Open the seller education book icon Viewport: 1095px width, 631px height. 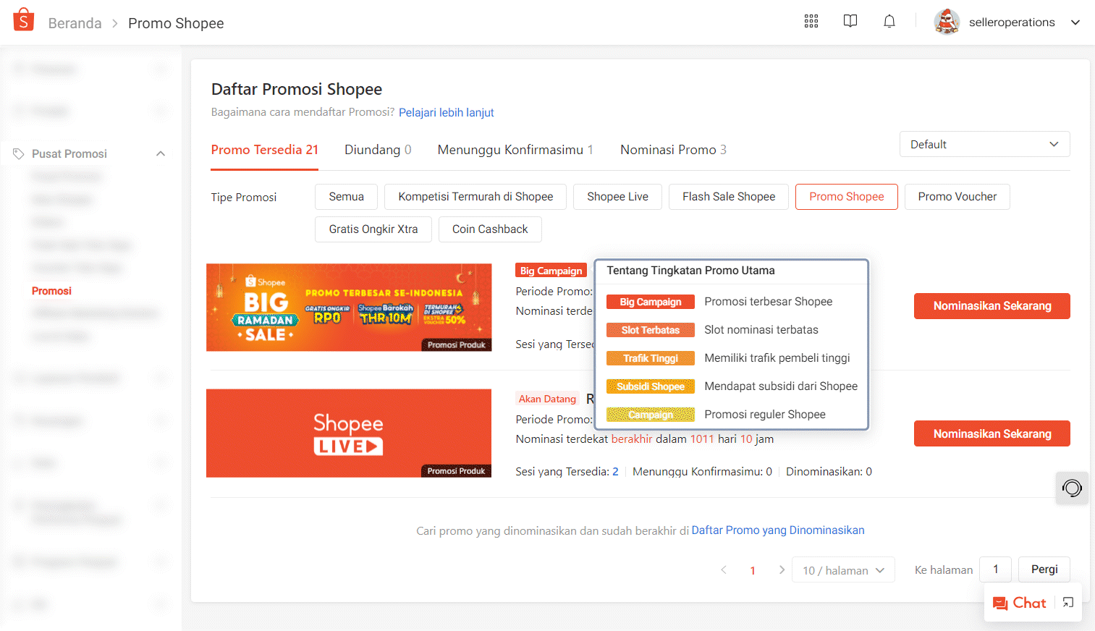pyautogui.click(x=850, y=21)
